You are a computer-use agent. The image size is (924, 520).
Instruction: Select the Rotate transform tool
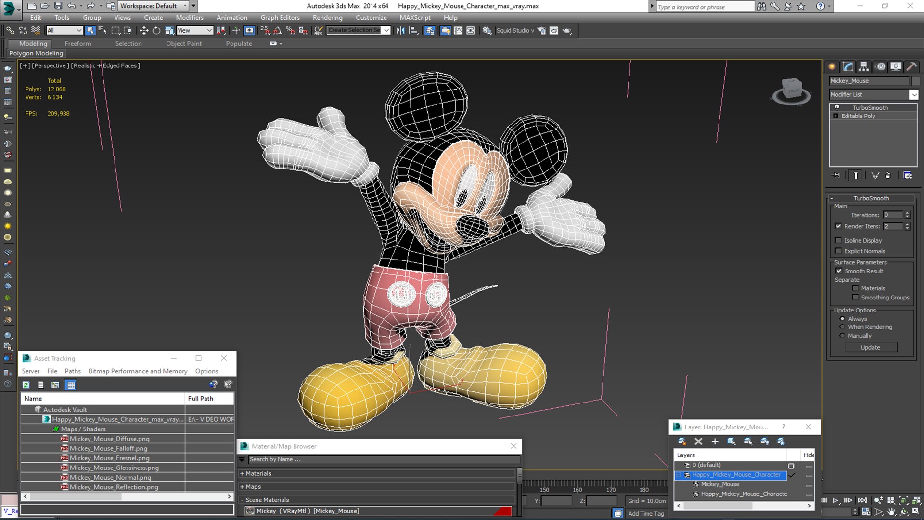coord(156,30)
